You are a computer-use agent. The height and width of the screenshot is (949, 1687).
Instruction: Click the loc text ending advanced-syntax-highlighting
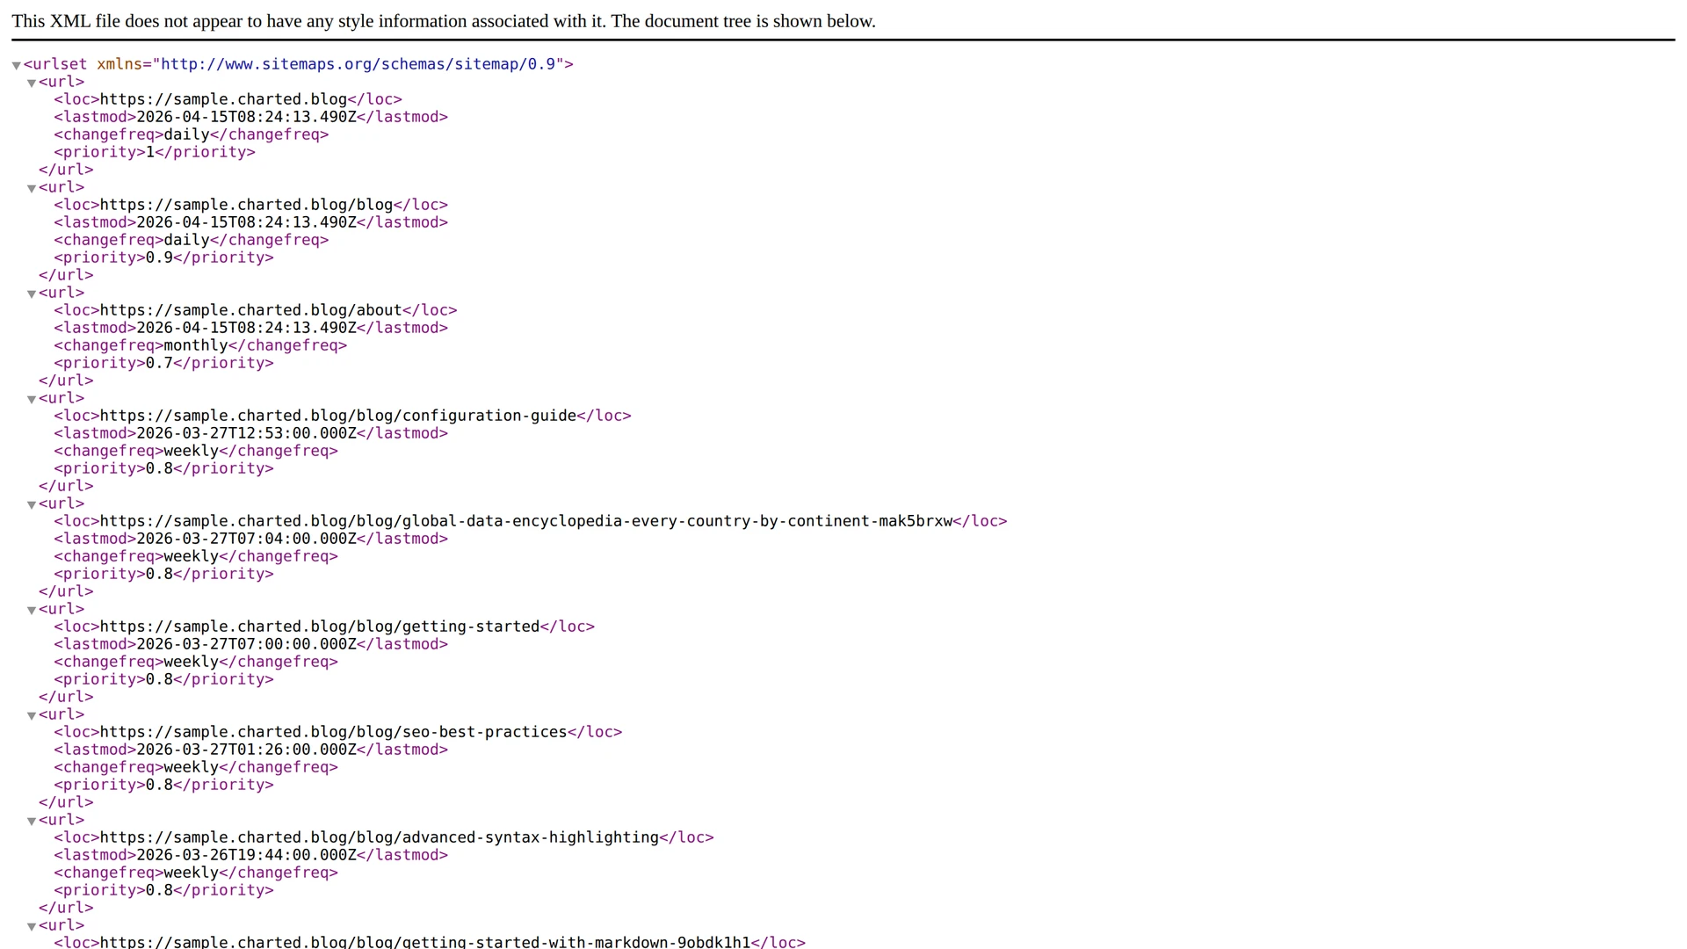(380, 837)
